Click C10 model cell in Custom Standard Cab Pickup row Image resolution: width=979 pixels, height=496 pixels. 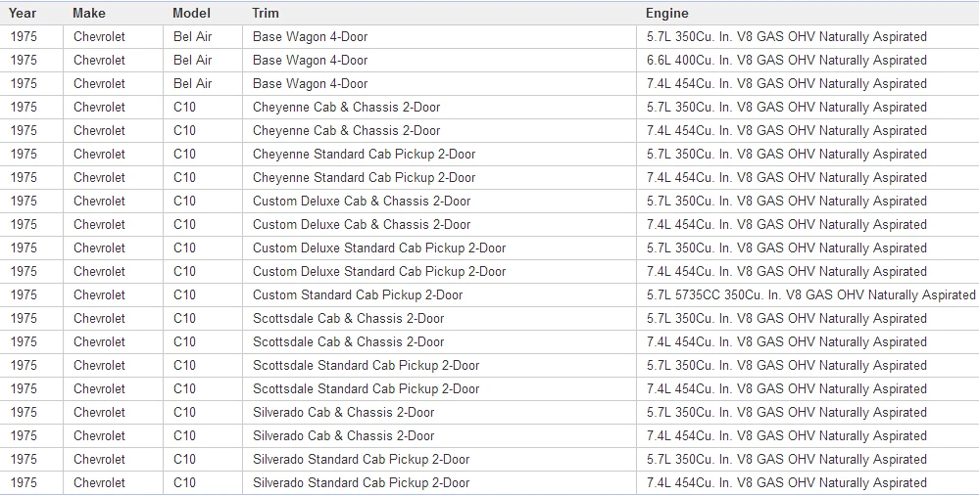point(203,295)
